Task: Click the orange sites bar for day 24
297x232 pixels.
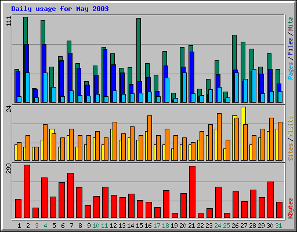Action: point(219,137)
